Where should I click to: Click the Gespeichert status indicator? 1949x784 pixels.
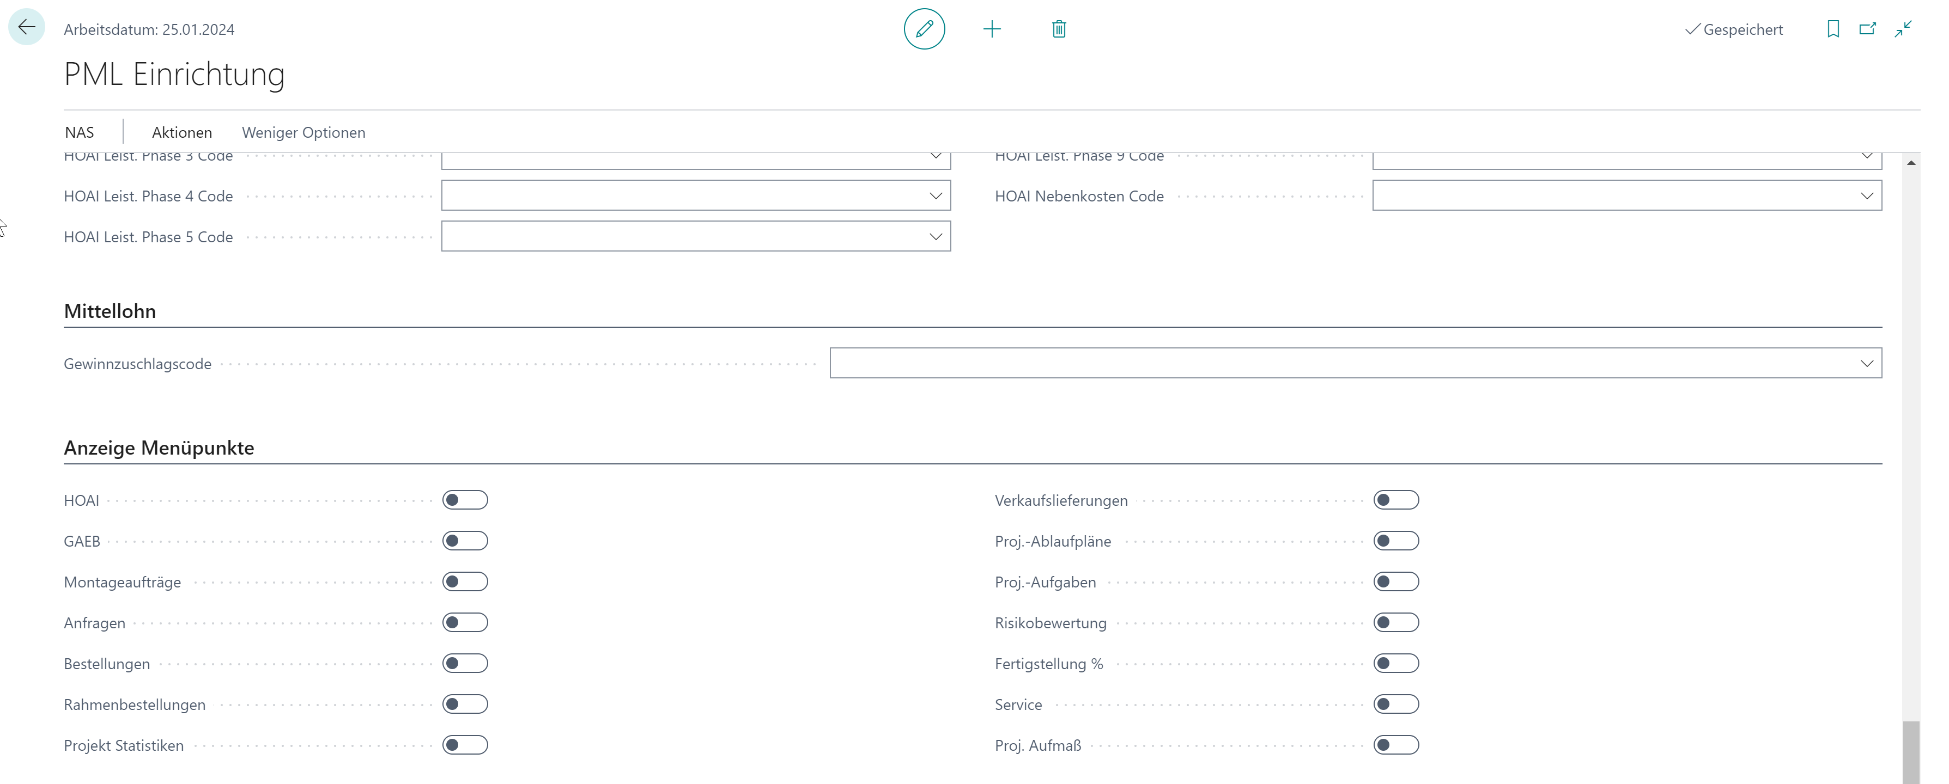1733,29
